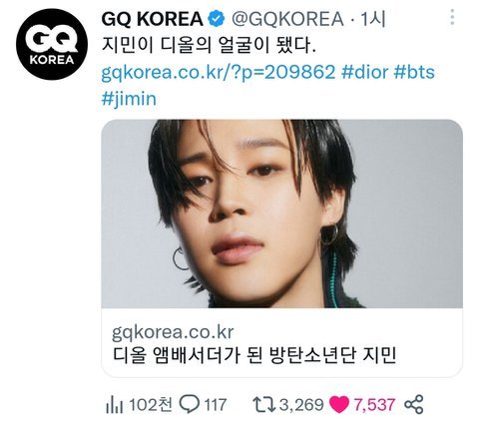Click the gqkorea.co.kr card domain text
The width and height of the screenshot is (479, 423).
point(173,332)
